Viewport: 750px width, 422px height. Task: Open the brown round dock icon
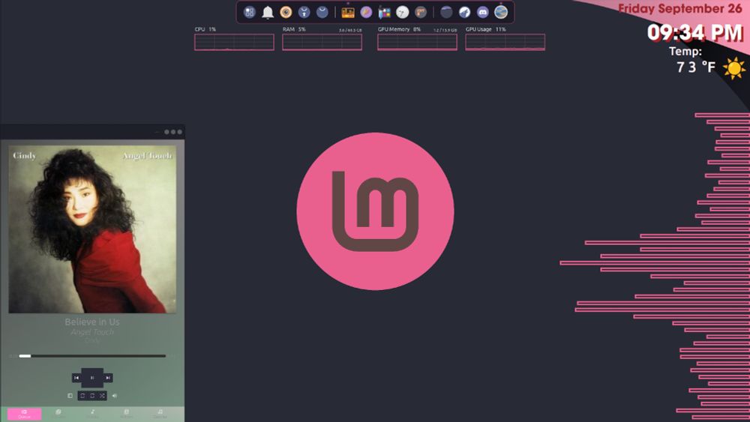[421, 12]
